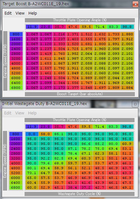Select wastegate duty cell 60.9 at 2000 RPM
140x199 pixels.
coord(127,144)
